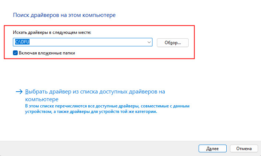Open "Выбрать драйвер из списка доступных драйверов" link
The image size is (261, 156).
coord(95,92)
